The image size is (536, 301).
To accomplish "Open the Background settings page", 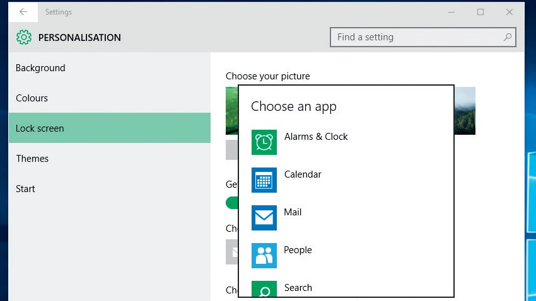I will tap(109, 68).
